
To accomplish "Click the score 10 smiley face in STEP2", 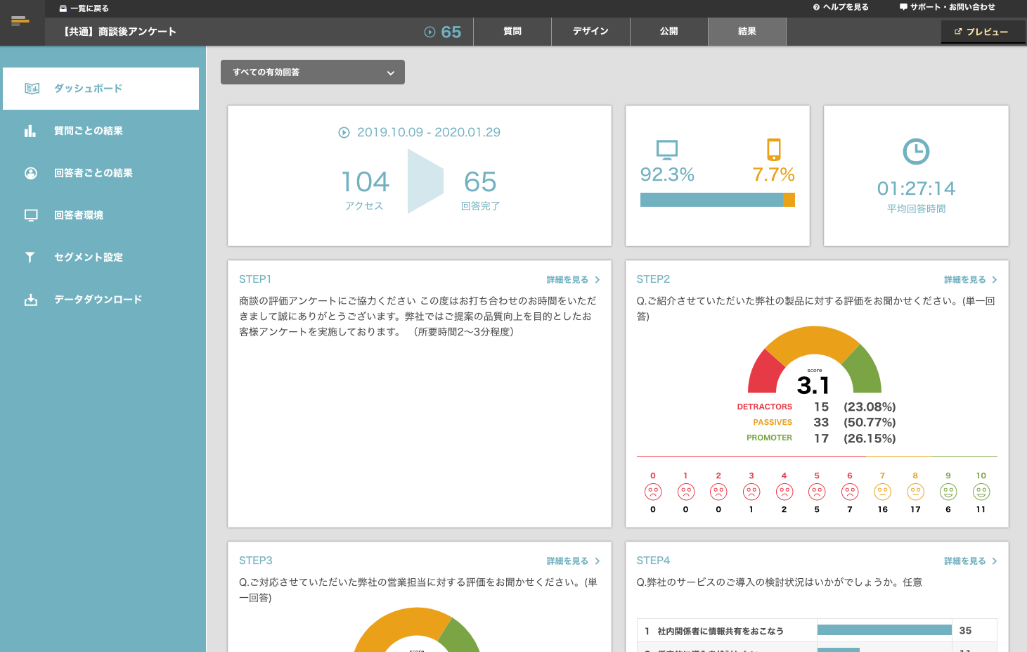I will pos(981,492).
